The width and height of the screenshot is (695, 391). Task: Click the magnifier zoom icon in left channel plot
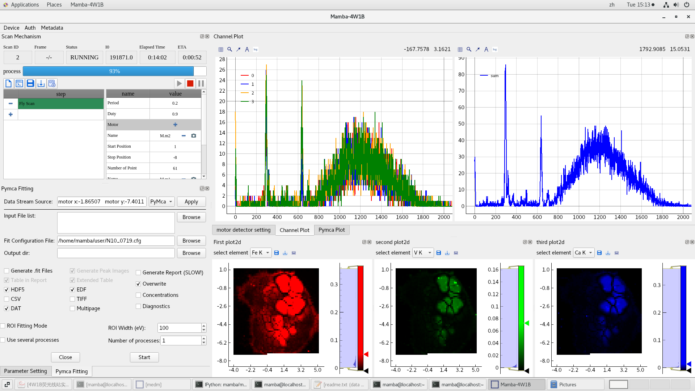tap(229, 50)
